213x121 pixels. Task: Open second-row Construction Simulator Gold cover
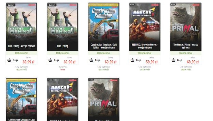click(x=22, y=99)
